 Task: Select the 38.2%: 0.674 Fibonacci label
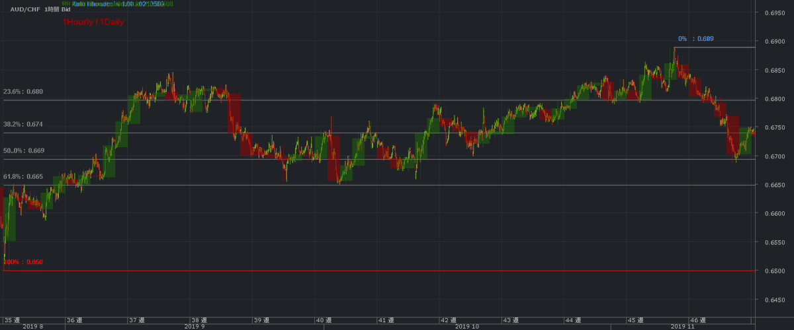[23, 124]
